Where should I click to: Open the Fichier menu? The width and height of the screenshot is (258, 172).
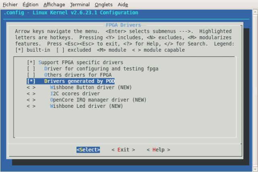pyautogui.click(x=10, y=4)
